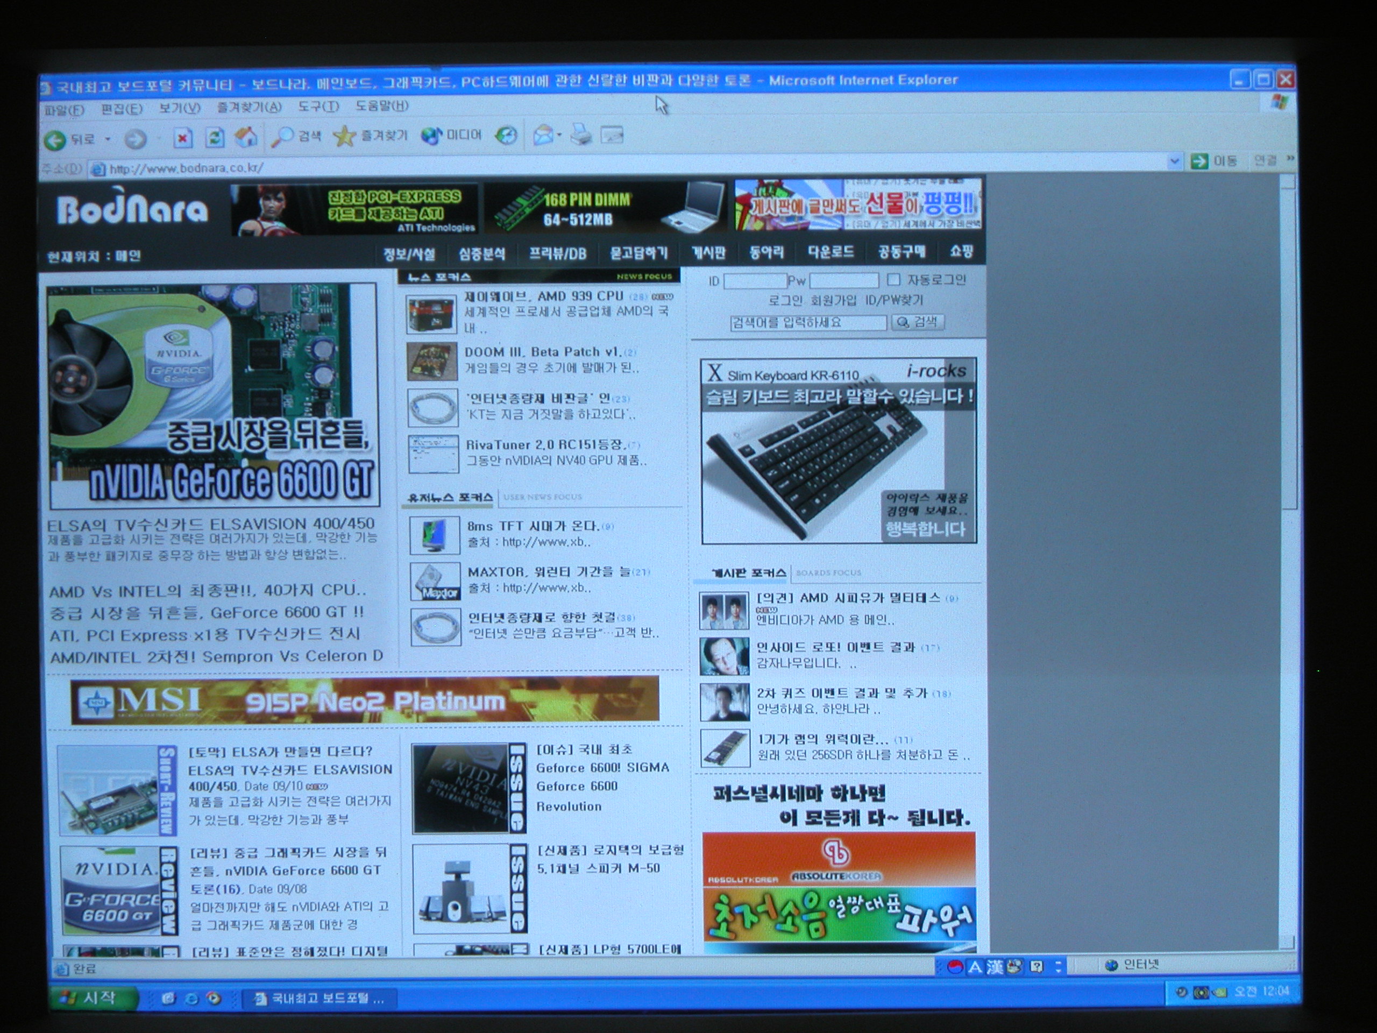The image size is (1377, 1033).
Task: Open the IME options dropdown arrows
Action: [1057, 966]
